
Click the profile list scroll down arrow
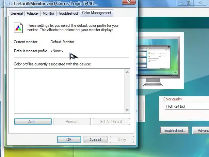tap(127, 110)
